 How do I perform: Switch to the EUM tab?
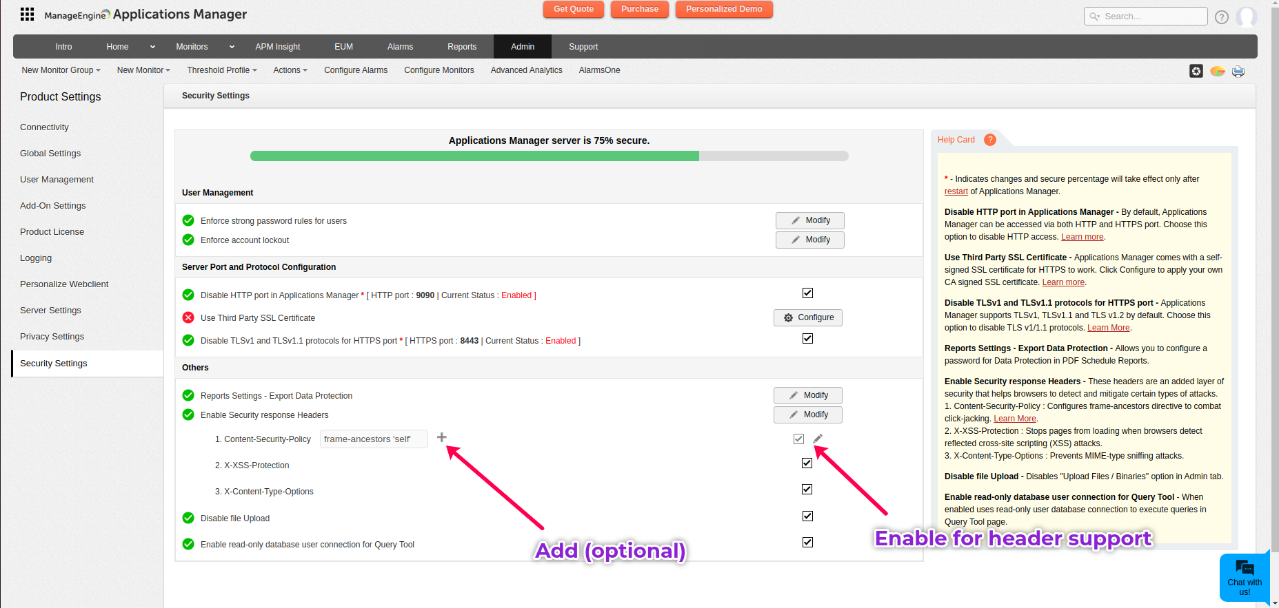point(343,47)
